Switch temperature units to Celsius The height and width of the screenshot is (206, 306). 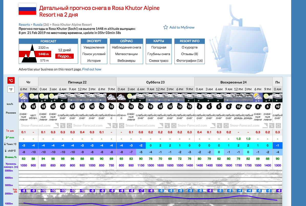click(x=11, y=80)
